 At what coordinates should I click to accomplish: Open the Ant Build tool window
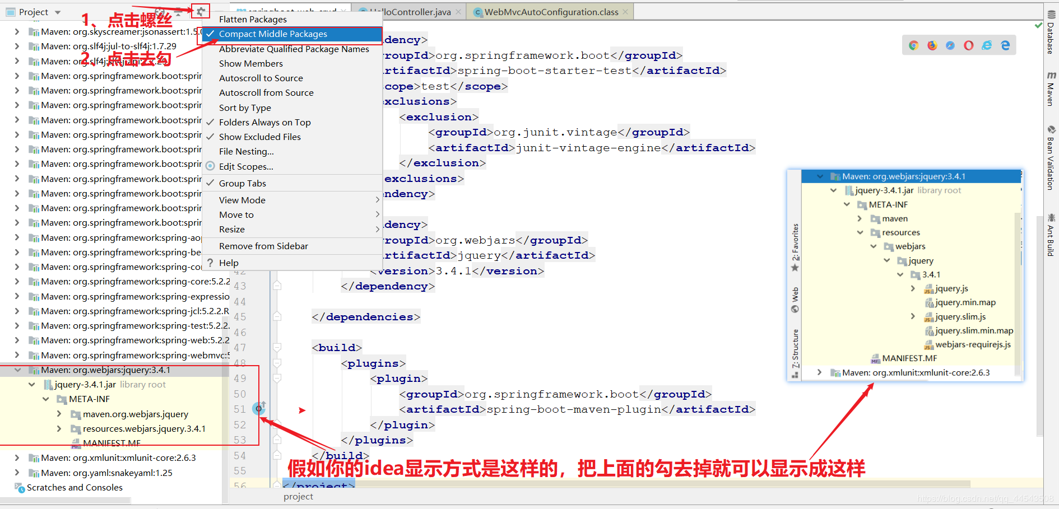tap(1051, 235)
